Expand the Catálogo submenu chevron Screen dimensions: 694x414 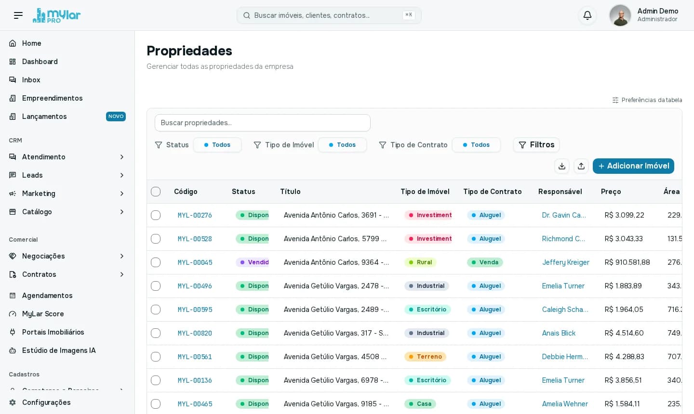(x=122, y=212)
